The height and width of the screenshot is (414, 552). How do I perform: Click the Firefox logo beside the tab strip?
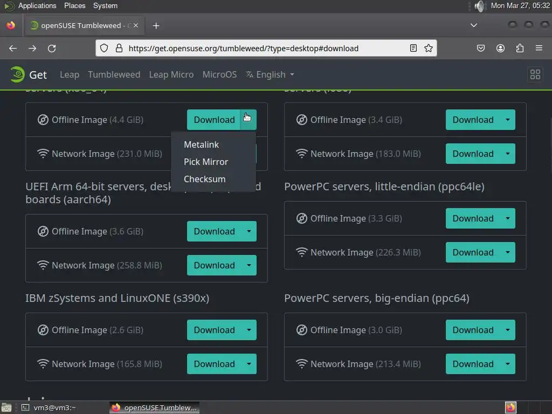coord(11,25)
